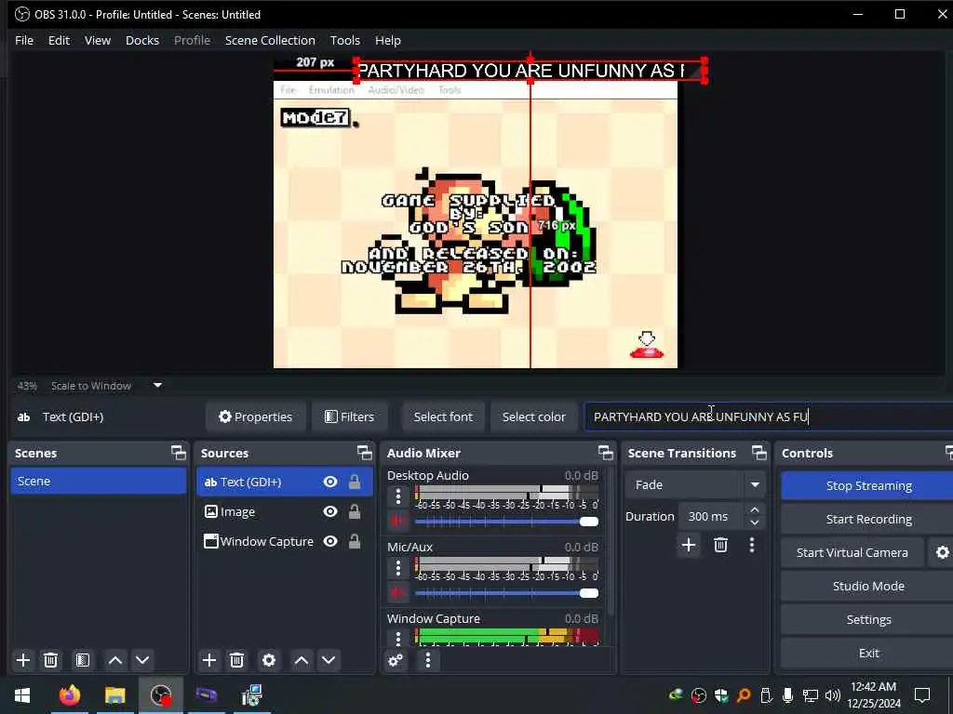Open the Scene Collection menu
This screenshot has width=953, height=714.
point(270,40)
